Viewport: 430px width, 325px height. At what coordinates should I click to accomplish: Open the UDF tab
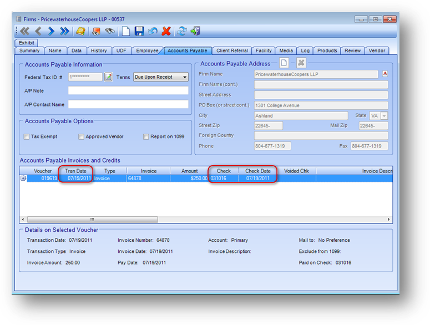(121, 50)
